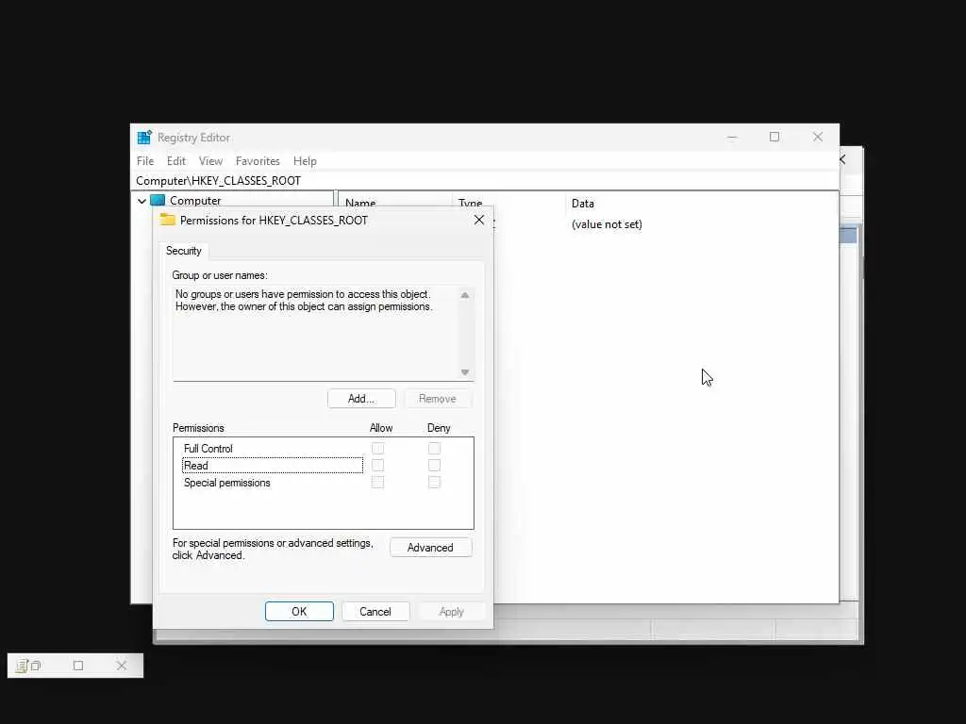Select the Security tab
Viewport: 966px width, 724px height.
(184, 251)
